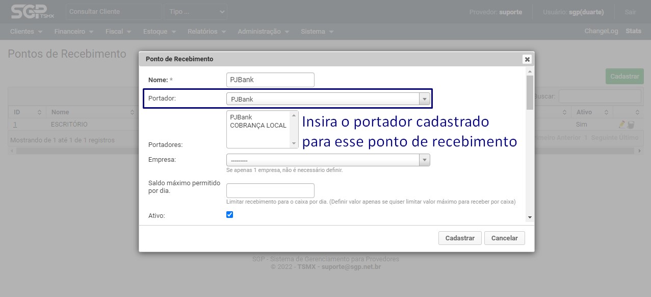Select COBRANÇA LOCAL in Portadores list
The height and width of the screenshot is (297, 651).
pyautogui.click(x=258, y=126)
